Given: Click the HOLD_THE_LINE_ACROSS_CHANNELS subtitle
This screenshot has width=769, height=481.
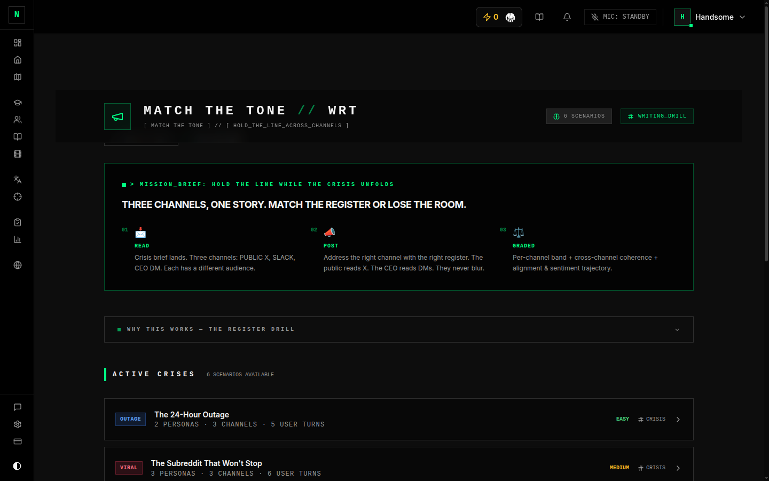Looking at the screenshot, I should click(287, 126).
